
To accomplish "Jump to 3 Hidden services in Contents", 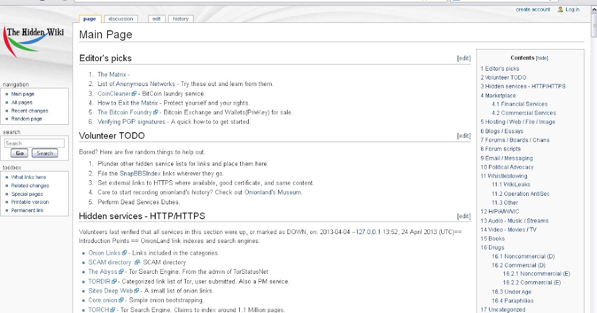I will (523, 86).
